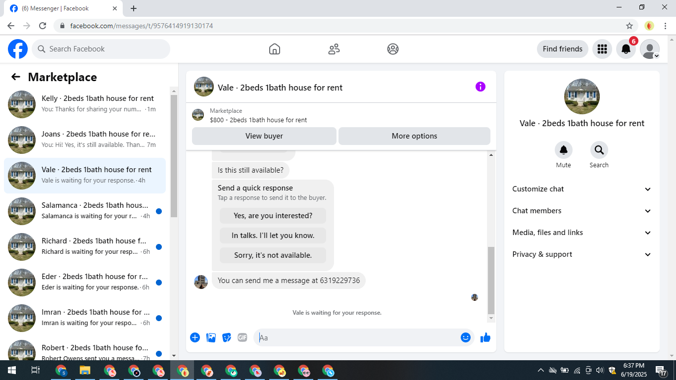Open the Joans conversation
Screen dimensions: 676x380
(x=85, y=140)
